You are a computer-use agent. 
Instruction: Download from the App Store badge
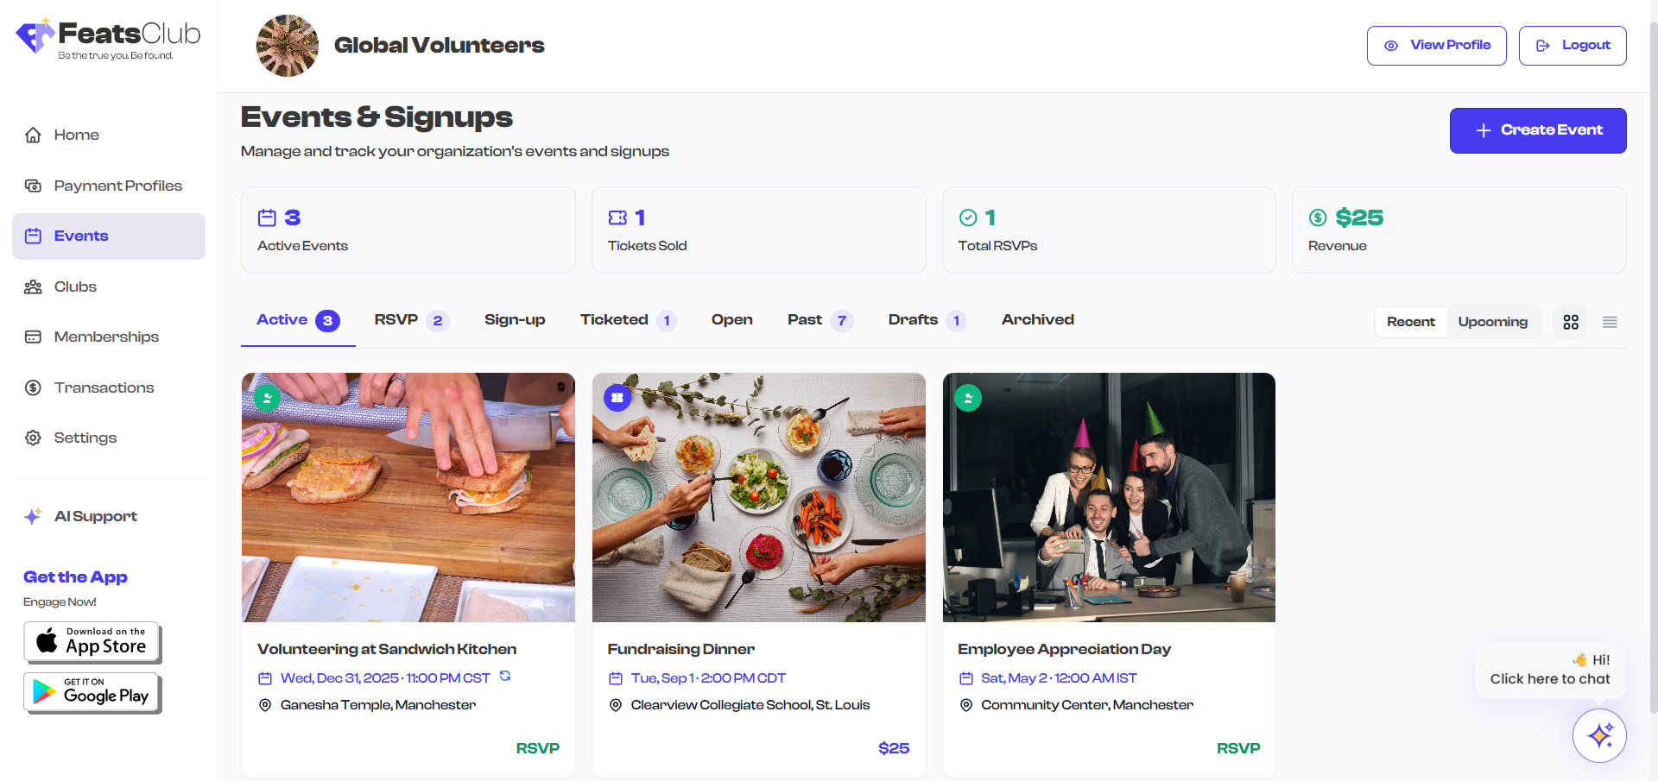[x=92, y=642]
